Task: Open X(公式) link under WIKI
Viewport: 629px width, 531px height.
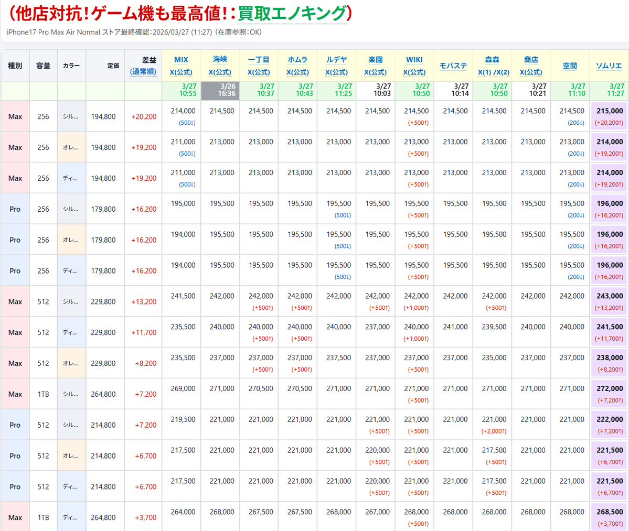Action: coord(414,72)
